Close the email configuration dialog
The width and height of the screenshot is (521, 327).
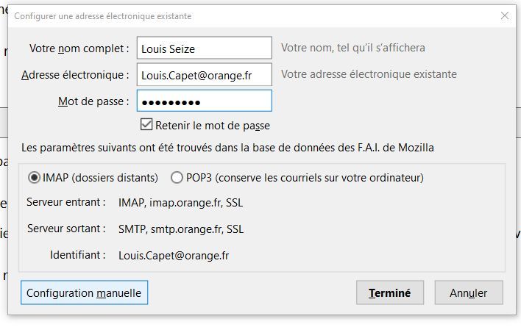(505, 15)
